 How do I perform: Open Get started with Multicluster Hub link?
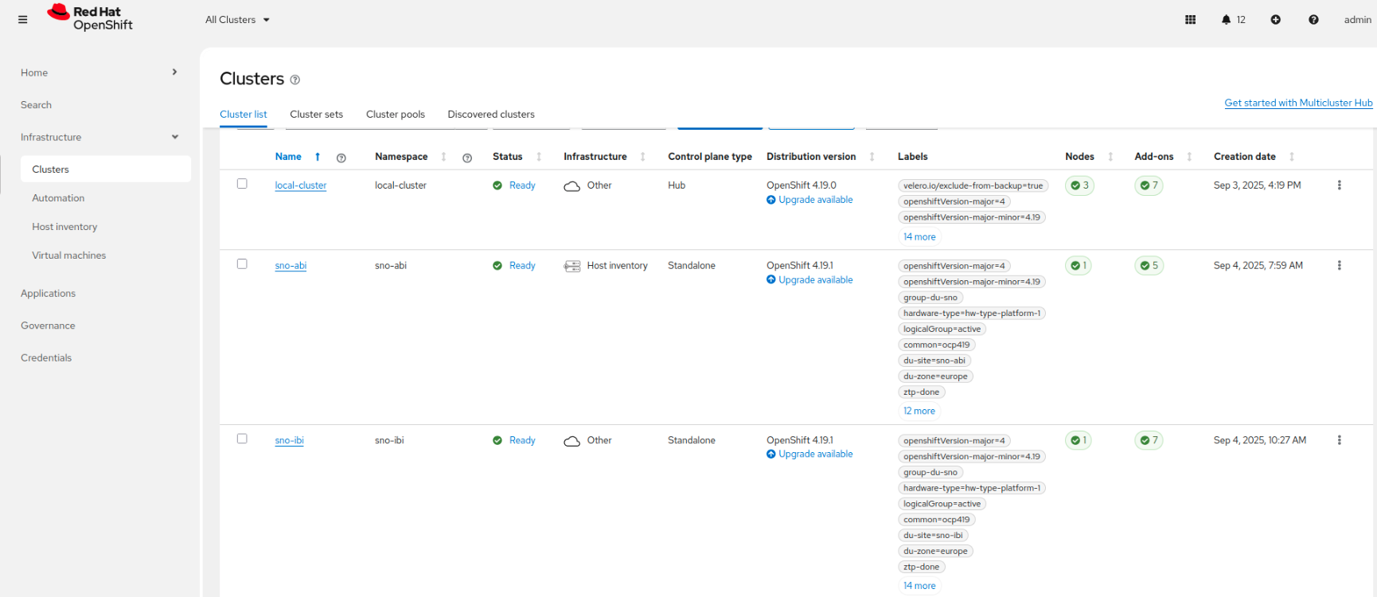tap(1297, 103)
